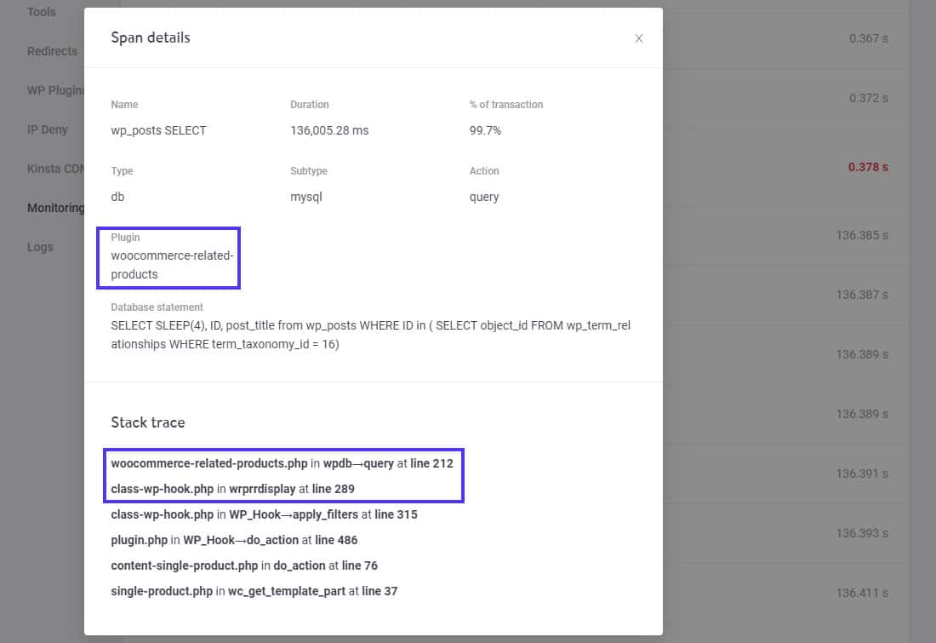Navigate to the Tools sidebar section
This screenshot has width=936, height=643.
[41, 12]
